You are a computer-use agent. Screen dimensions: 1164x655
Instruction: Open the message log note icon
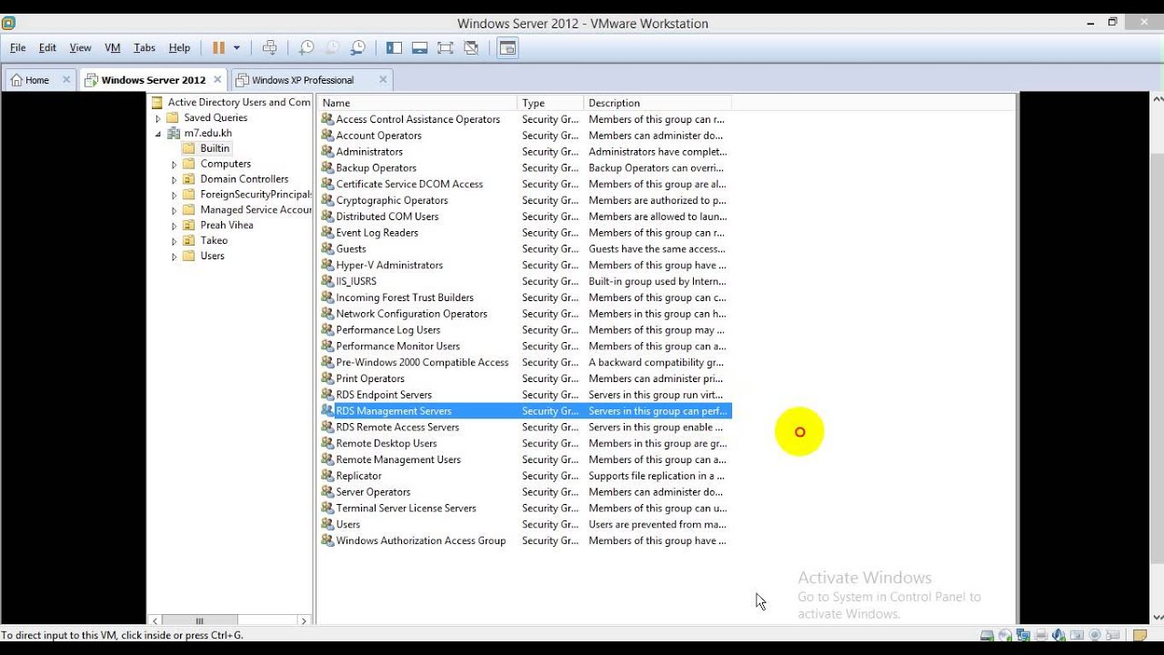click(1140, 635)
